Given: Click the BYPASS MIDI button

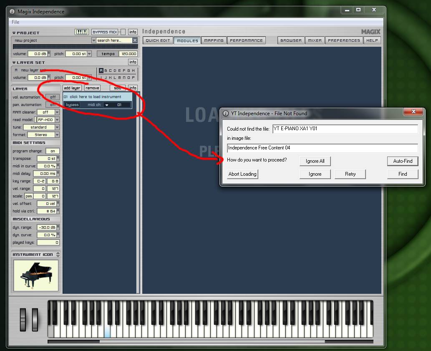Looking at the screenshot, I should pyautogui.click(x=105, y=32).
